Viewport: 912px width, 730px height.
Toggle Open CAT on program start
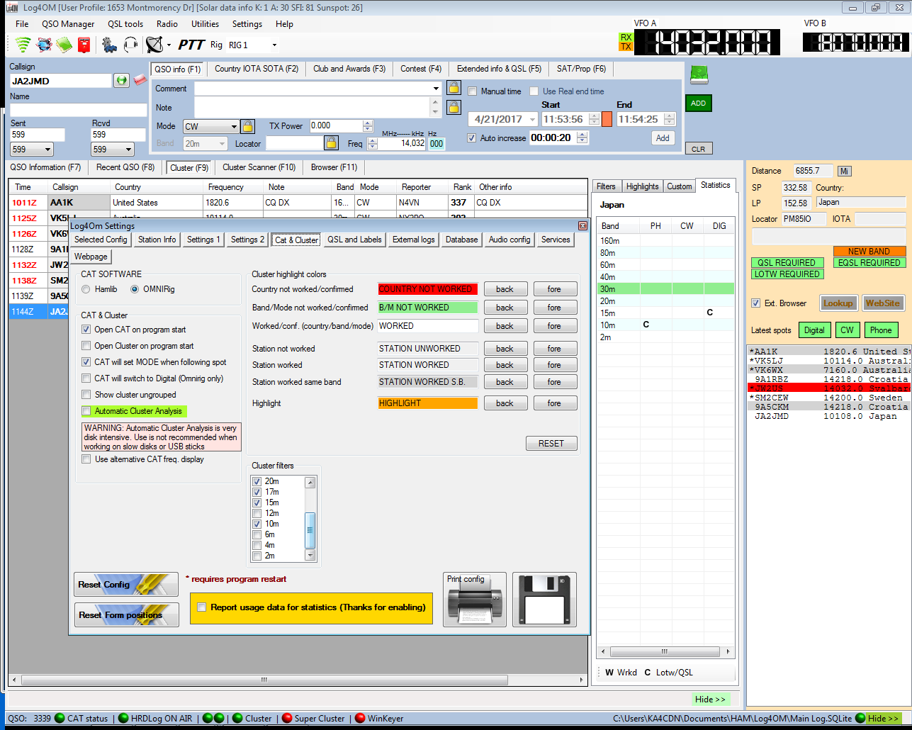[86, 330]
